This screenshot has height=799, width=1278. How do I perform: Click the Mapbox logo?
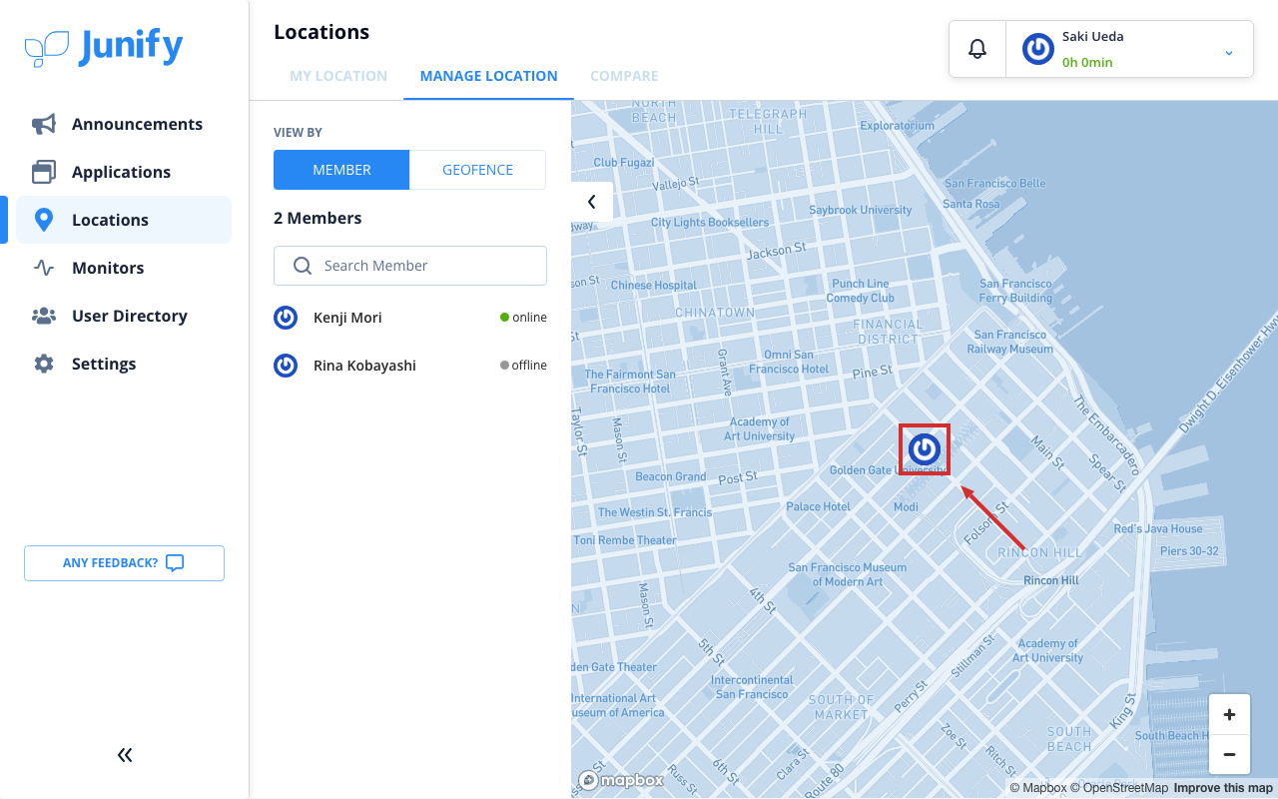621,780
